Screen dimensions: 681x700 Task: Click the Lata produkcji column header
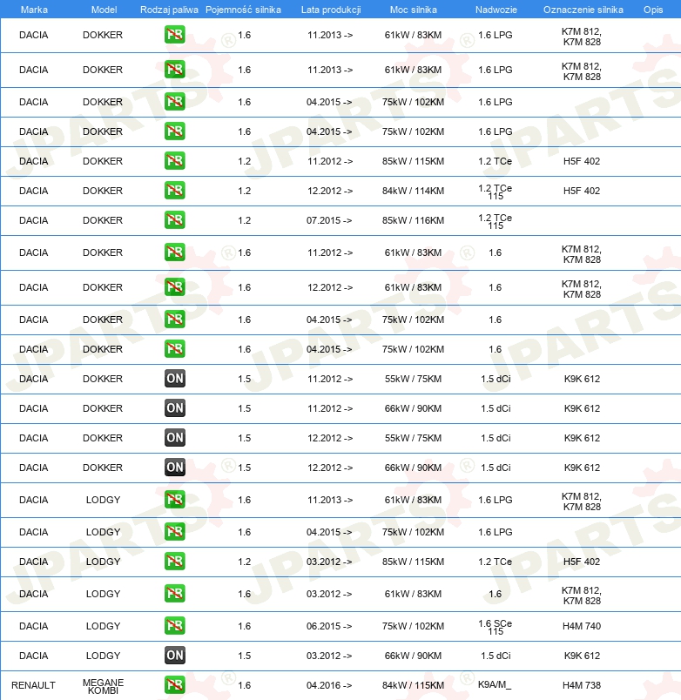click(x=331, y=10)
